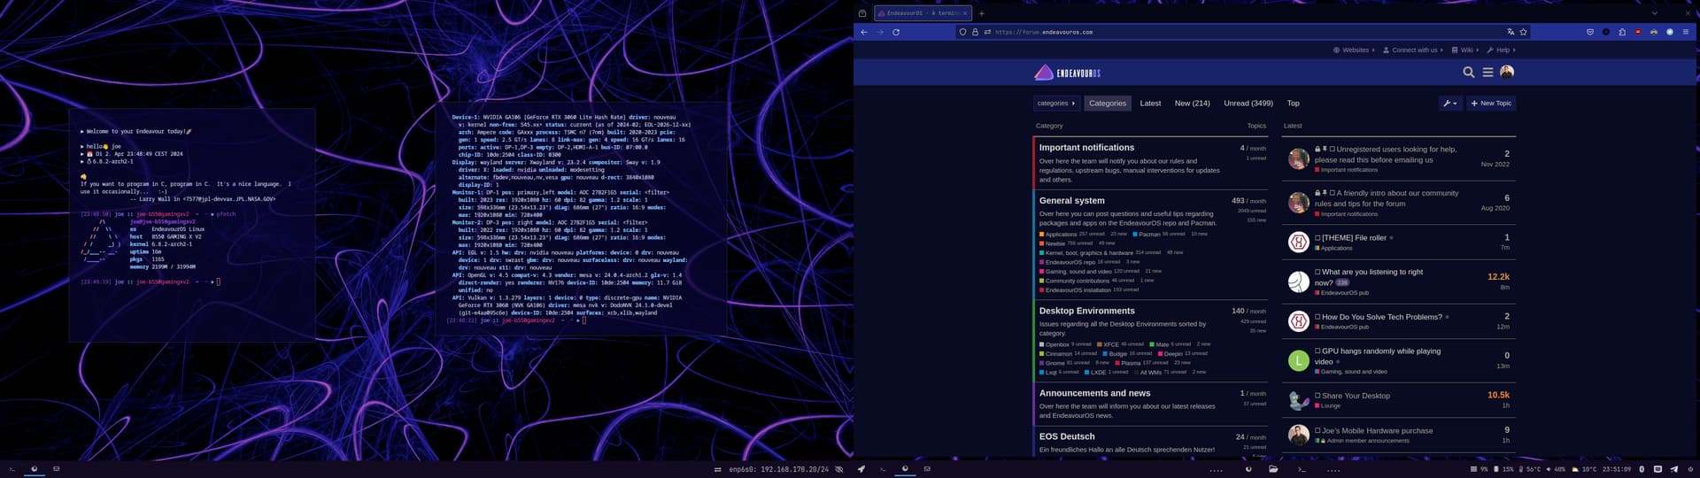Image resolution: width=1700 pixels, height=478 pixels.
Task: Click the tracking protection shield icon
Action: point(963,32)
